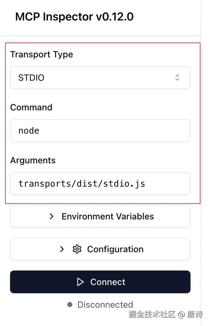
Task: Click the chevron arrow left of the gear icon
Action: [62, 249]
